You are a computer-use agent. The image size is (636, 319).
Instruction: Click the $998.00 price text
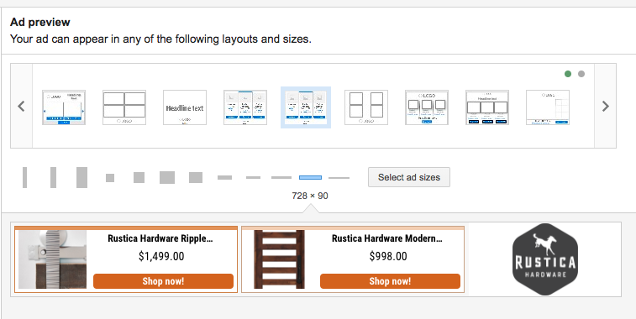388,256
